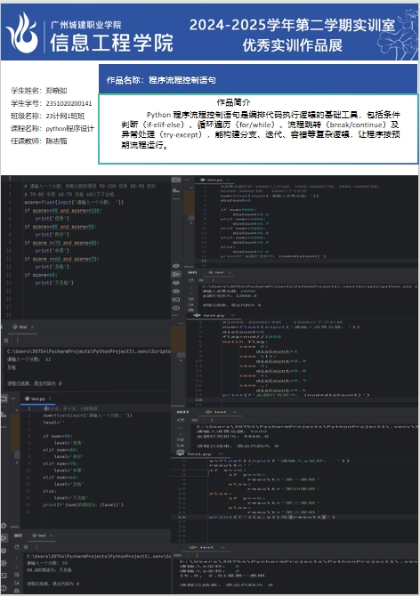Click the horizontal scrollbar under the level grading editor

pos(15,527)
